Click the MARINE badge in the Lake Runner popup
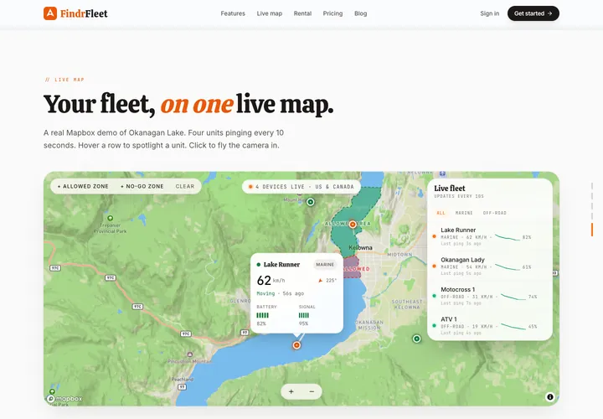This screenshot has width=603, height=419. click(x=325, y=264)
